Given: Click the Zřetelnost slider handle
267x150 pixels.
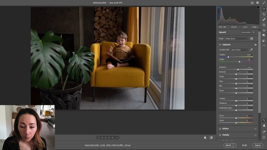Looking at the screenshot, I should (236, 105).
